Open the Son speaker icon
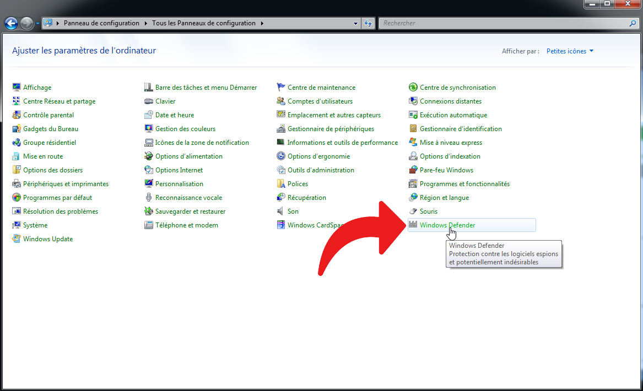Image resolution: width=643 pixels, height=391 pixels. [x=281, y=211]
